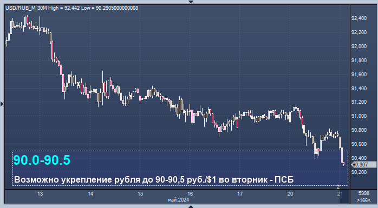Select the ПСБ ruble forecast text annotation

point(154,179)
